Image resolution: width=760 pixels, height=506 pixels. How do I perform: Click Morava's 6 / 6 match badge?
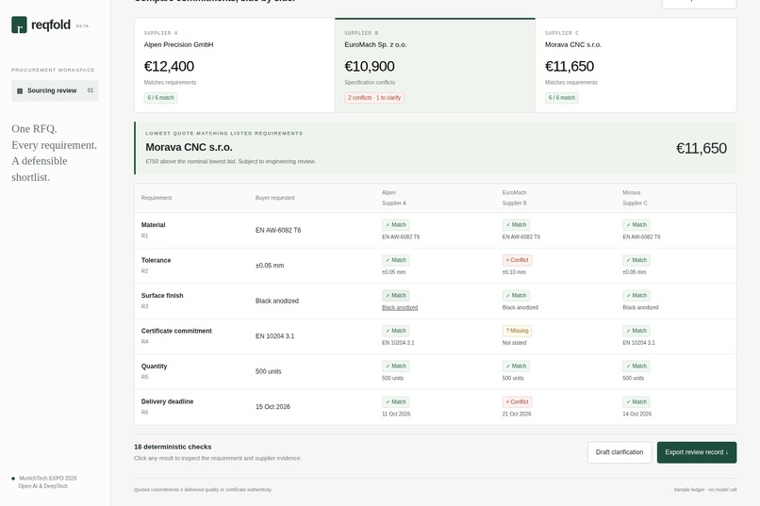[562, 98]
